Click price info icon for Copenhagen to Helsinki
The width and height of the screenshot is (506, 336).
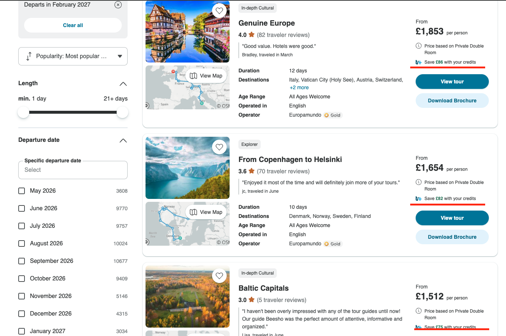[419, 182]
